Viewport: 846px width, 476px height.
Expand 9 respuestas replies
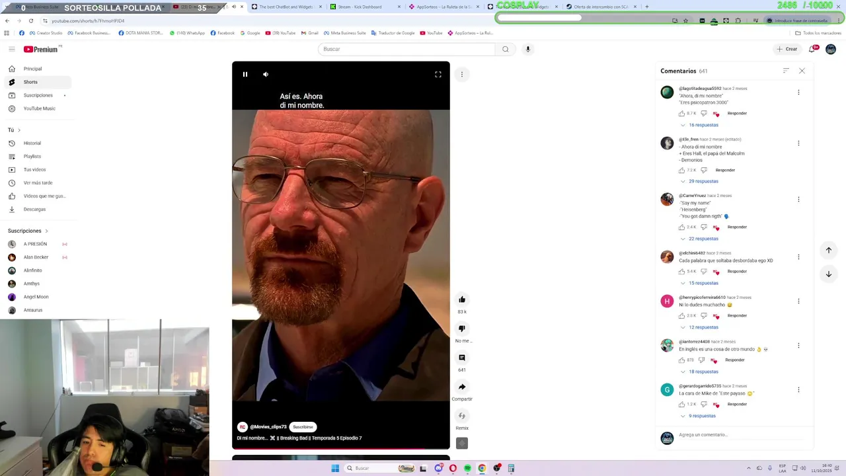pos(698,416)
